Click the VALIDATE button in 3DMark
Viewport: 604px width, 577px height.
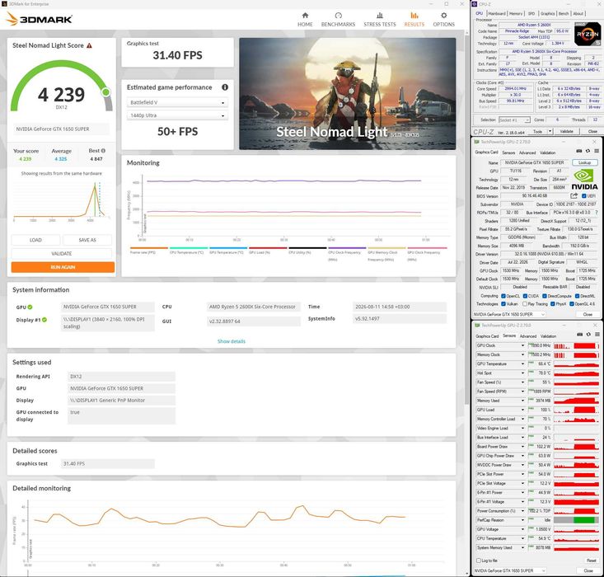[x=62, y=253]
